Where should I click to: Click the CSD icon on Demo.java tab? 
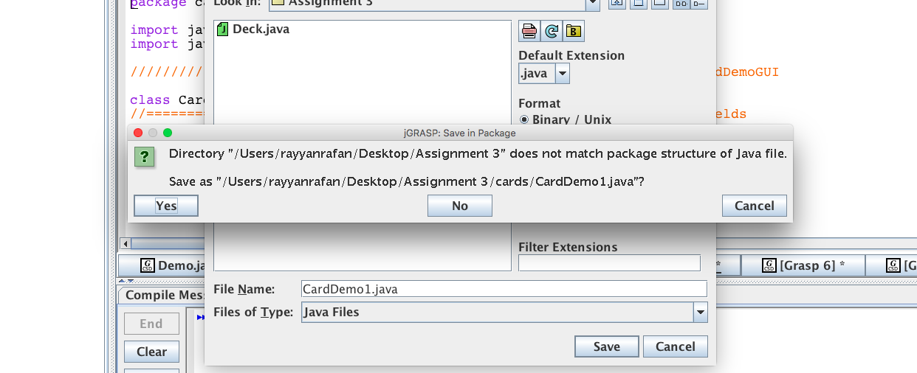click(x=148, y=265)
